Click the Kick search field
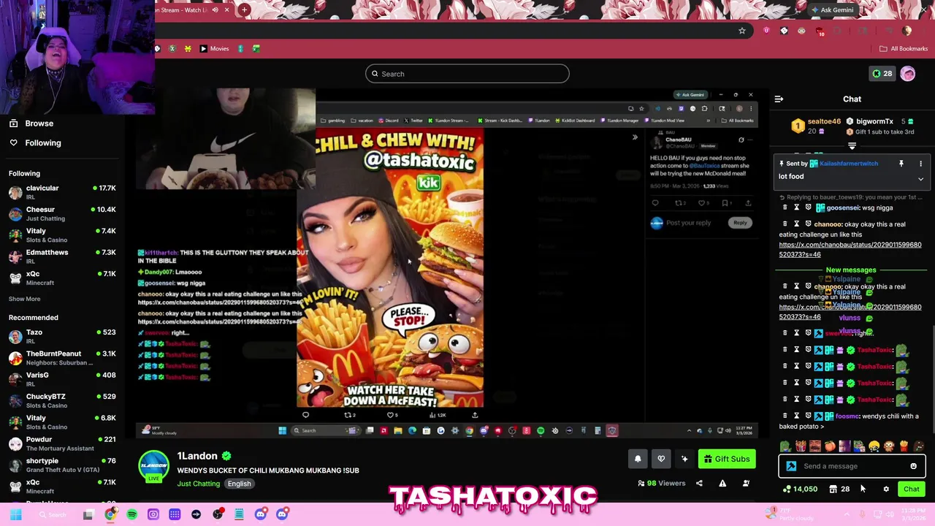This screenshot has width=935, height=526. [467, 73]
